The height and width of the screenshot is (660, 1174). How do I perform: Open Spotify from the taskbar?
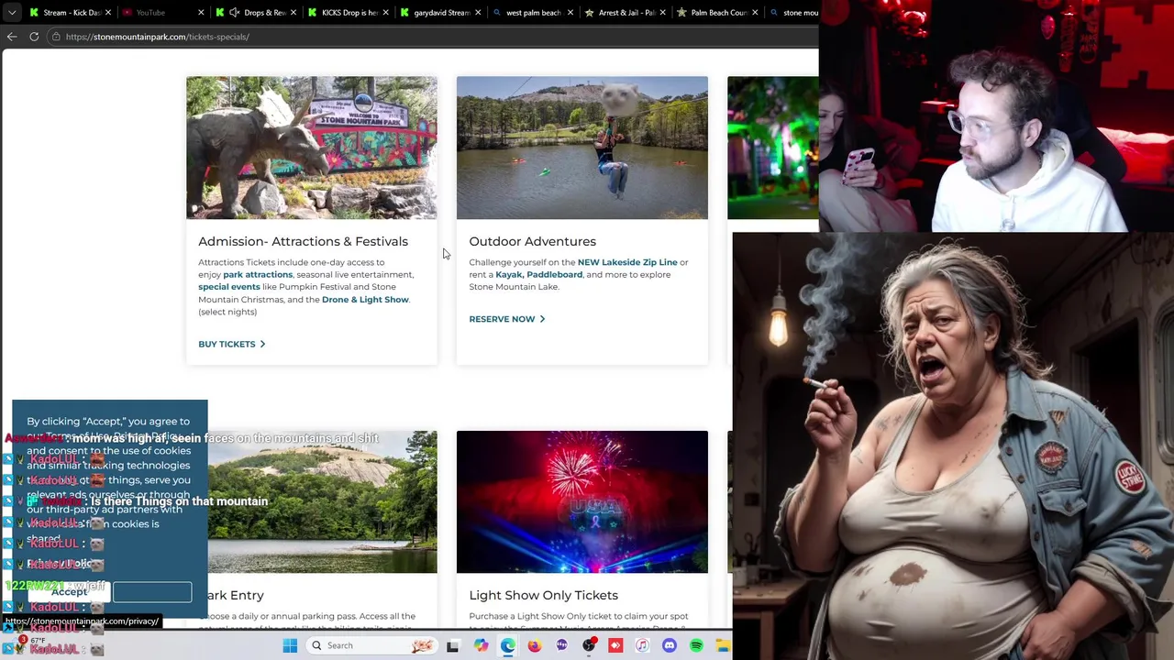tap(696, 645)
